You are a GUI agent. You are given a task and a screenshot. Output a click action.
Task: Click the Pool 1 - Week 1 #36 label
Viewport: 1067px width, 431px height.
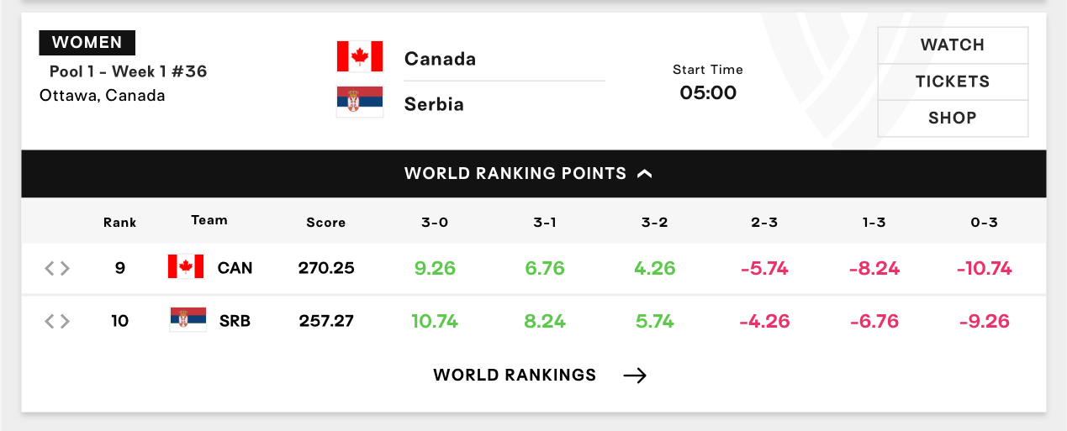128,71
